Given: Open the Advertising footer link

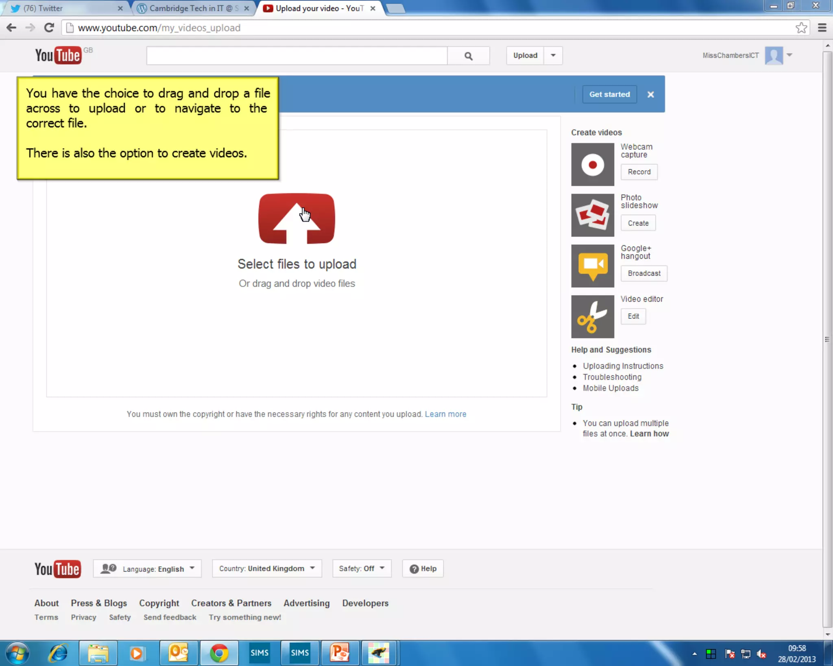Looking at the screenshot, I should point(307,603).
